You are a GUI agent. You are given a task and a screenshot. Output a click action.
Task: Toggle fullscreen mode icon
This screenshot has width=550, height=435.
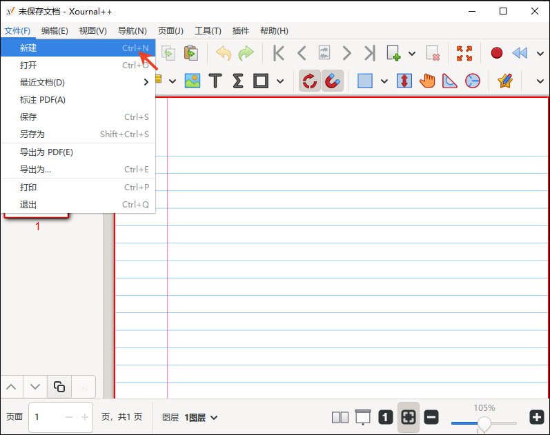click(464, 53)
